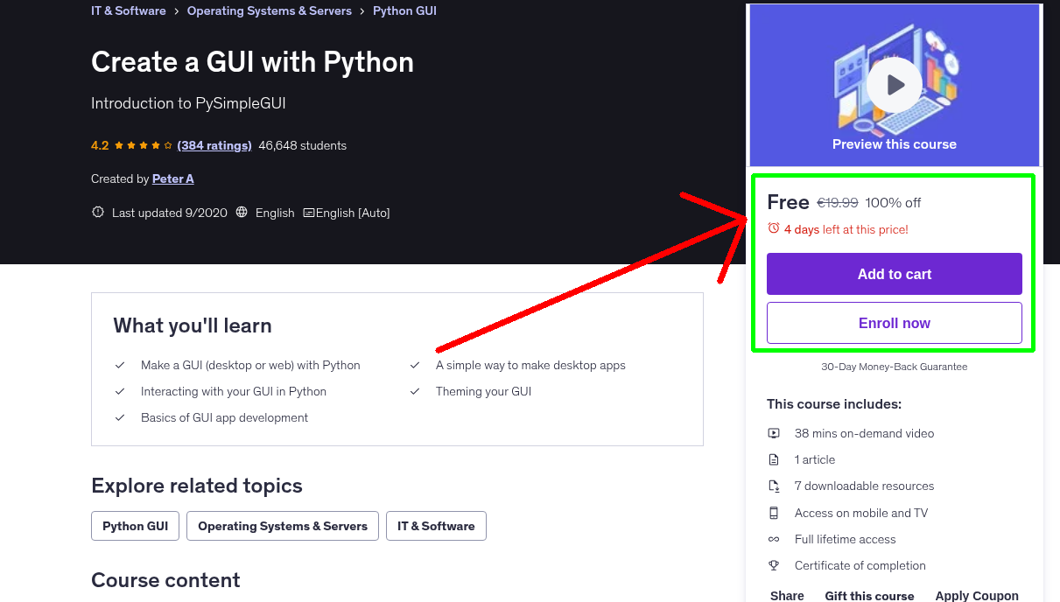Click the 30-Day Money-Back Guarantee text
The width and height of the screenshot is (1060, 602).
(x=895, y=367)
